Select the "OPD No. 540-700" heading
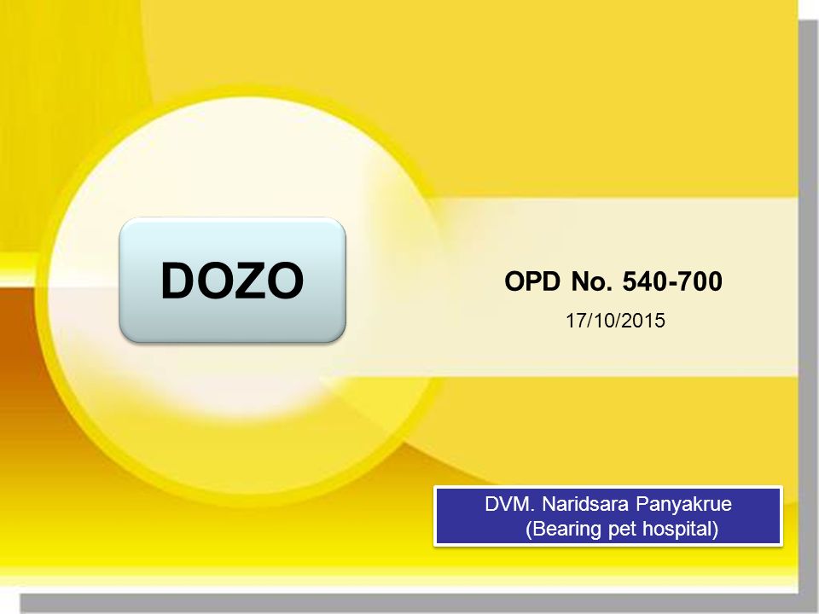 point(613,281)
